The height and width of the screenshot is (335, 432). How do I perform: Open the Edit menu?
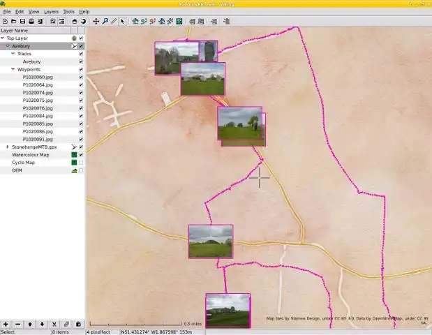coord(20,12)
